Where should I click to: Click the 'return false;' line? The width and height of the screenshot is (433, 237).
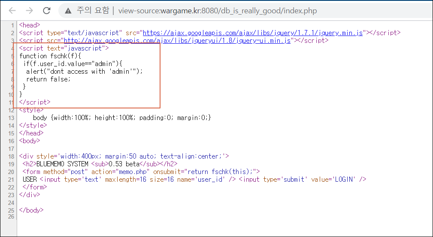[48, 79]
